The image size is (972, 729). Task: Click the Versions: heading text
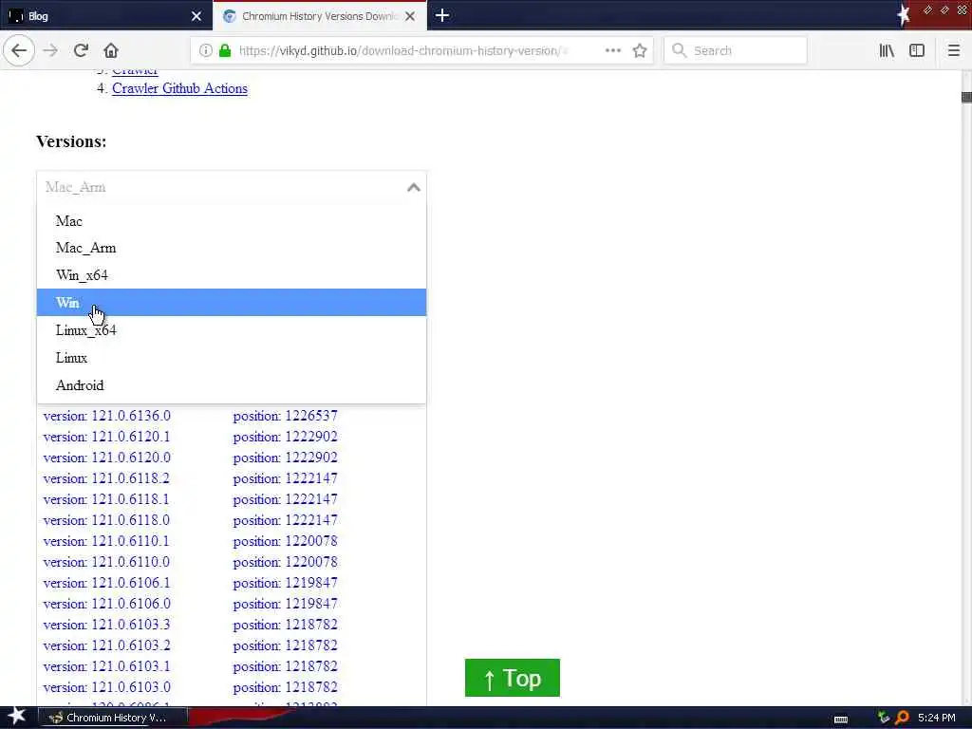[71, 141]
